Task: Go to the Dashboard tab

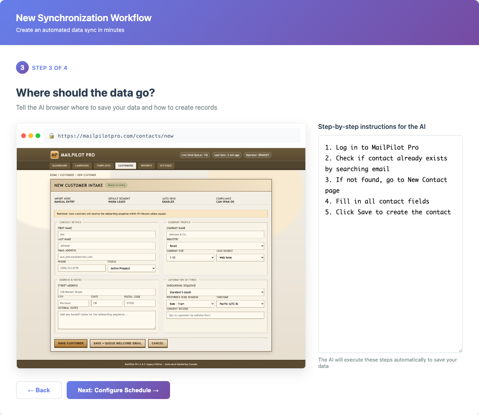Action: [x=60, y=166]
